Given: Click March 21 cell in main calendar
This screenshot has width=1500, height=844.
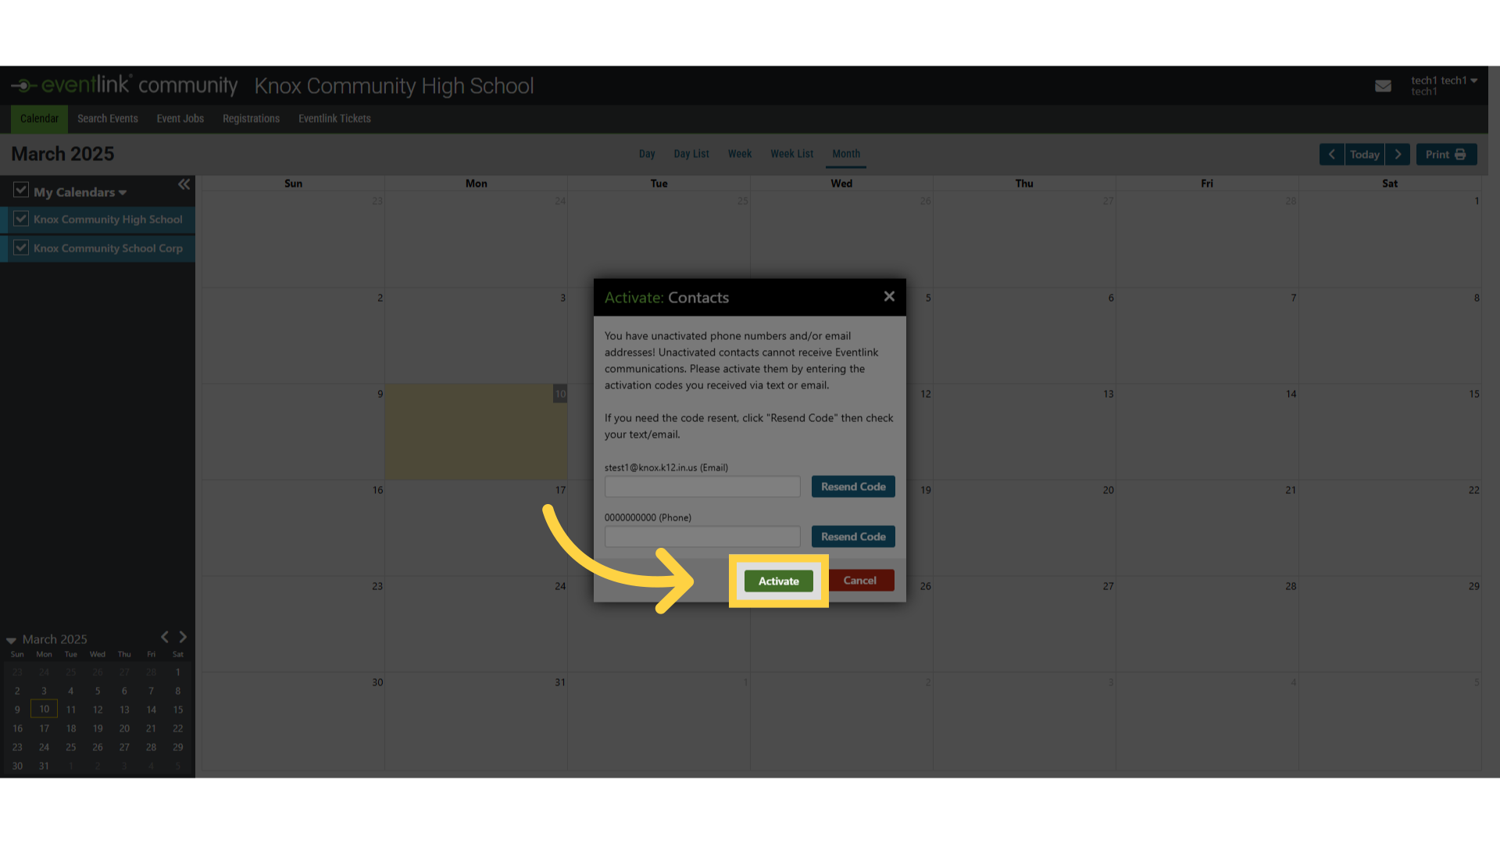Looking at the screenshot, I should pyautogui.click(x=1207, y=527).
